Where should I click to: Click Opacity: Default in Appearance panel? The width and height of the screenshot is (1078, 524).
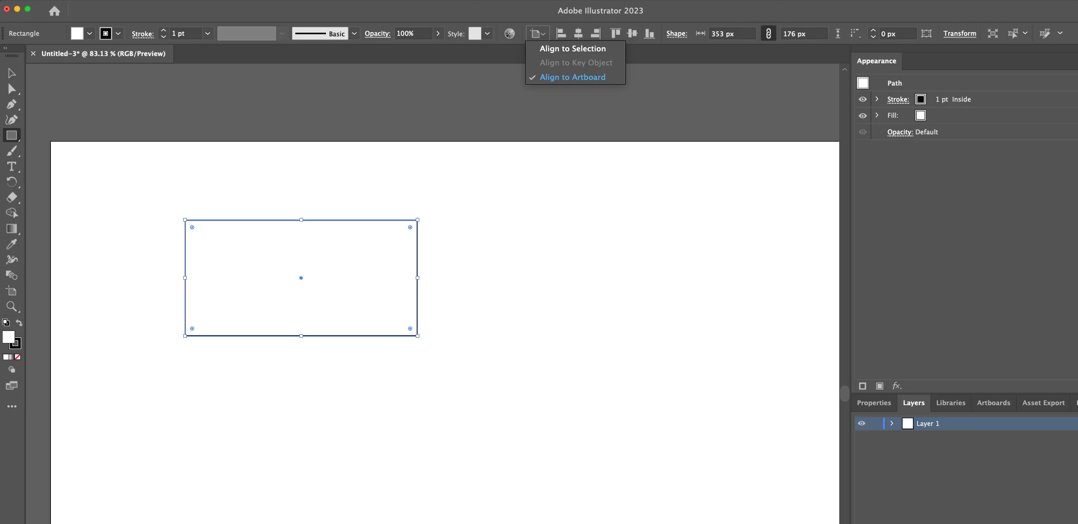pos(912,132)
